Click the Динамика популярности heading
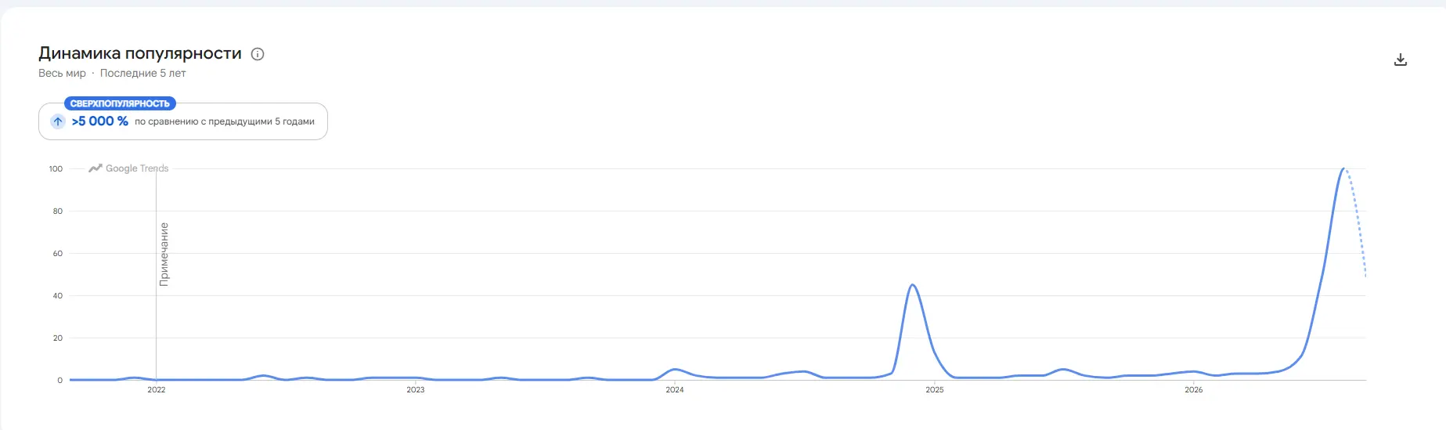1446x430 pixels. 140,53
